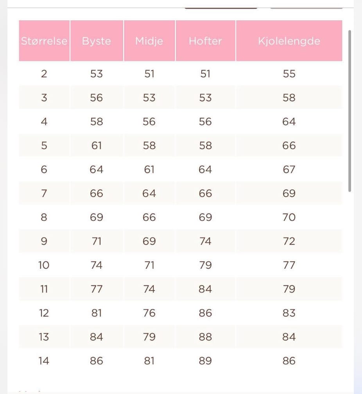Select Hofter value 88 for size 13

click(205, 337)
